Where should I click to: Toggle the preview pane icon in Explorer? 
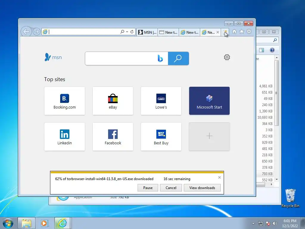tap(262, 50)
